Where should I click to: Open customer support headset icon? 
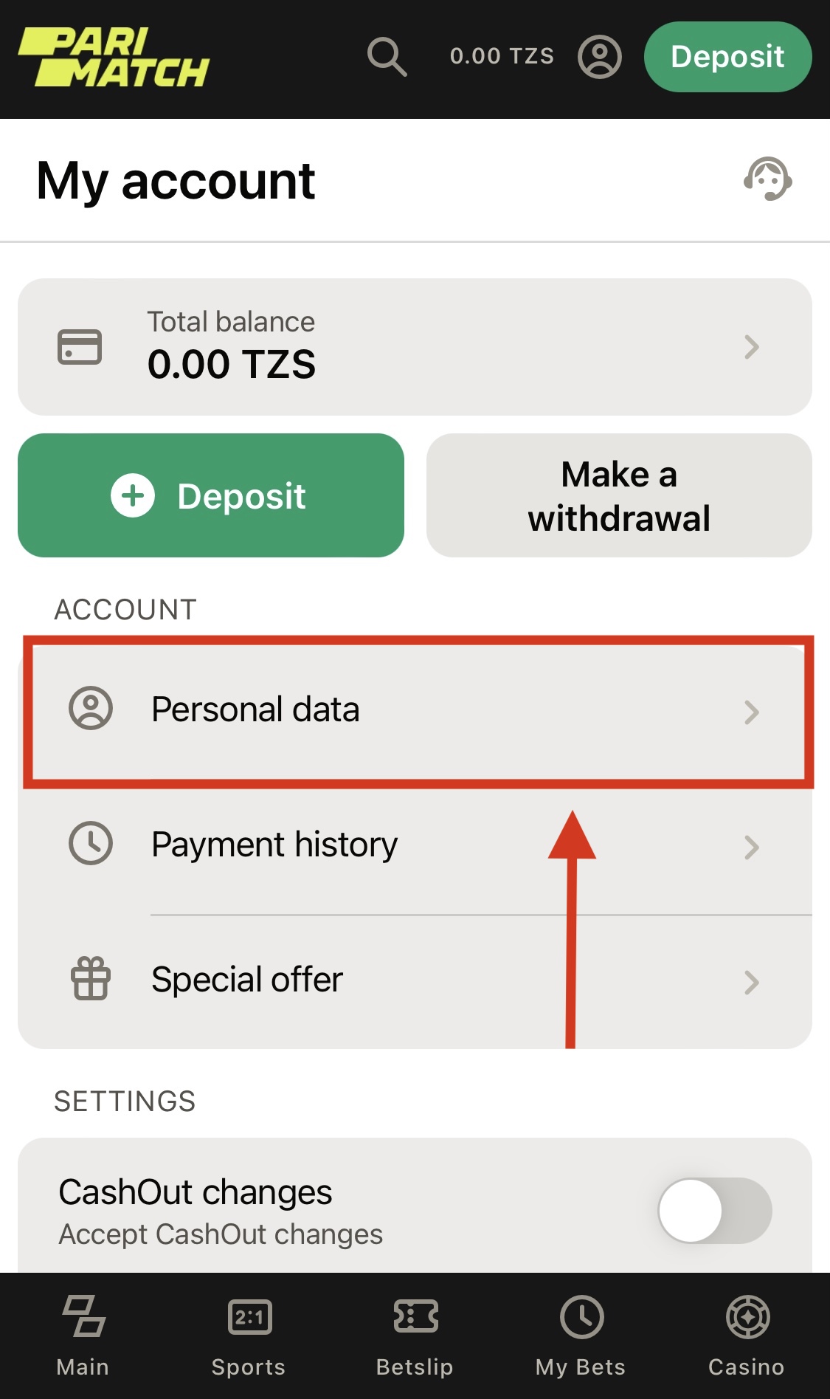(767, 179)
